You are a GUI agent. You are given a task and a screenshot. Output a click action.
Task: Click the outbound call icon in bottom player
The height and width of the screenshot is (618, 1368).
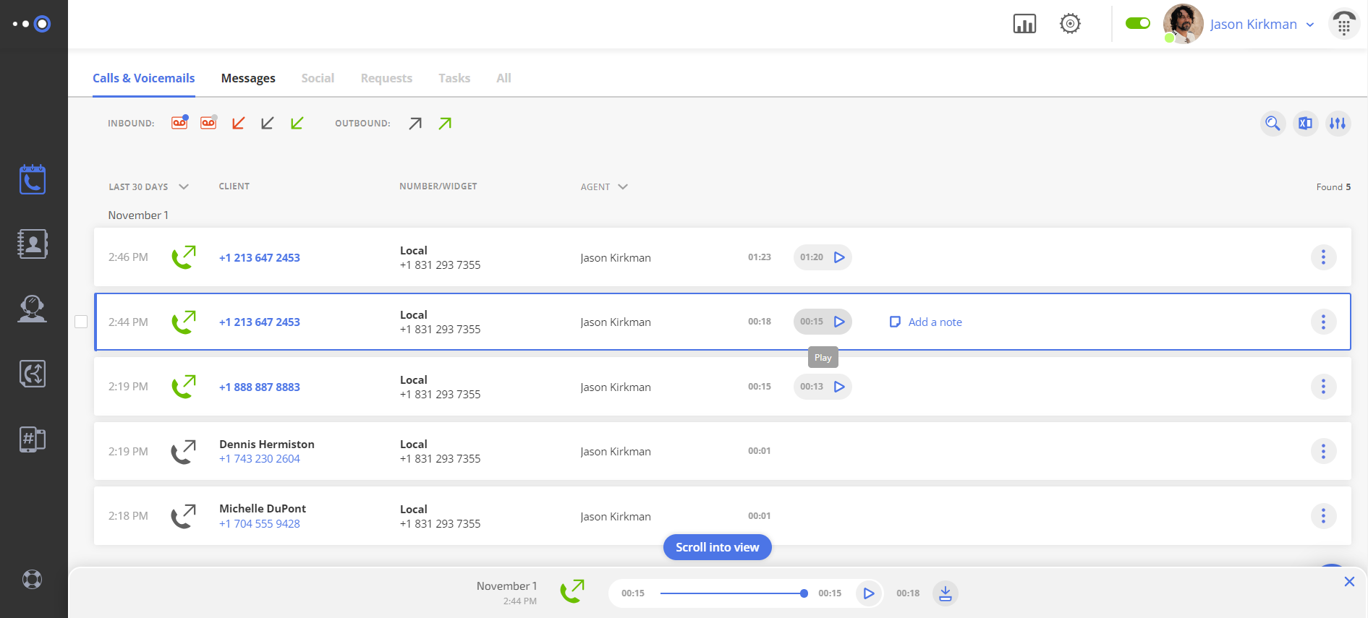pyautogui.click(x=572, y=591)
